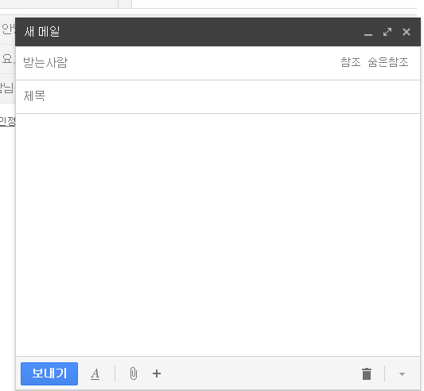The image size is (424, 391).
Task: Focus the 제목 subject field
Action: click(x=218, y=96)
